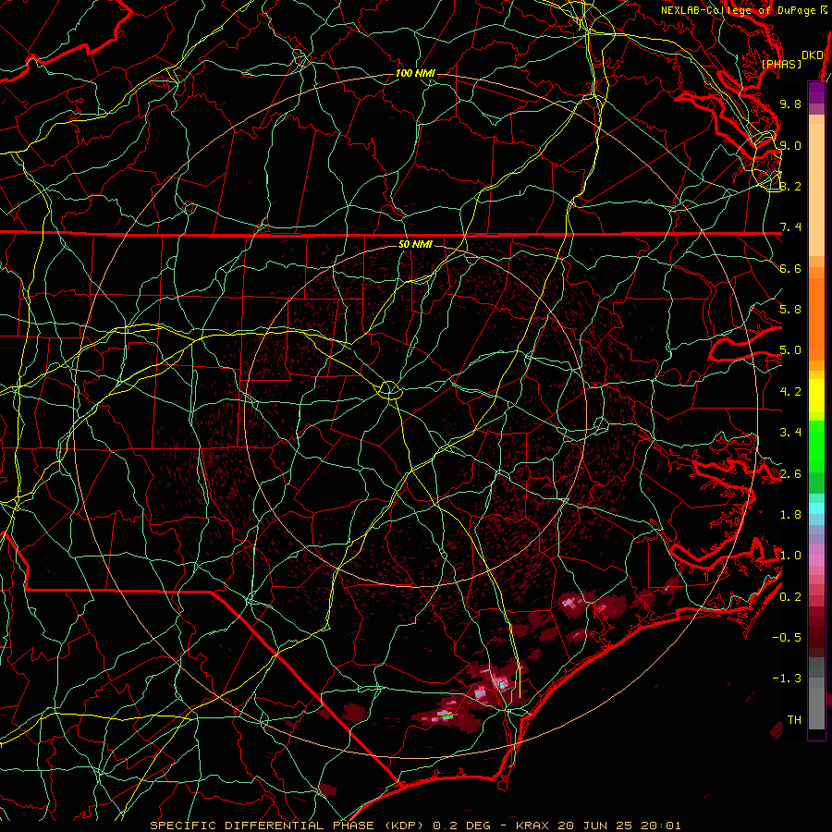Click the 20 JUN 25 date in caption
The image size is (832, 832).
(x=594, y=826)
